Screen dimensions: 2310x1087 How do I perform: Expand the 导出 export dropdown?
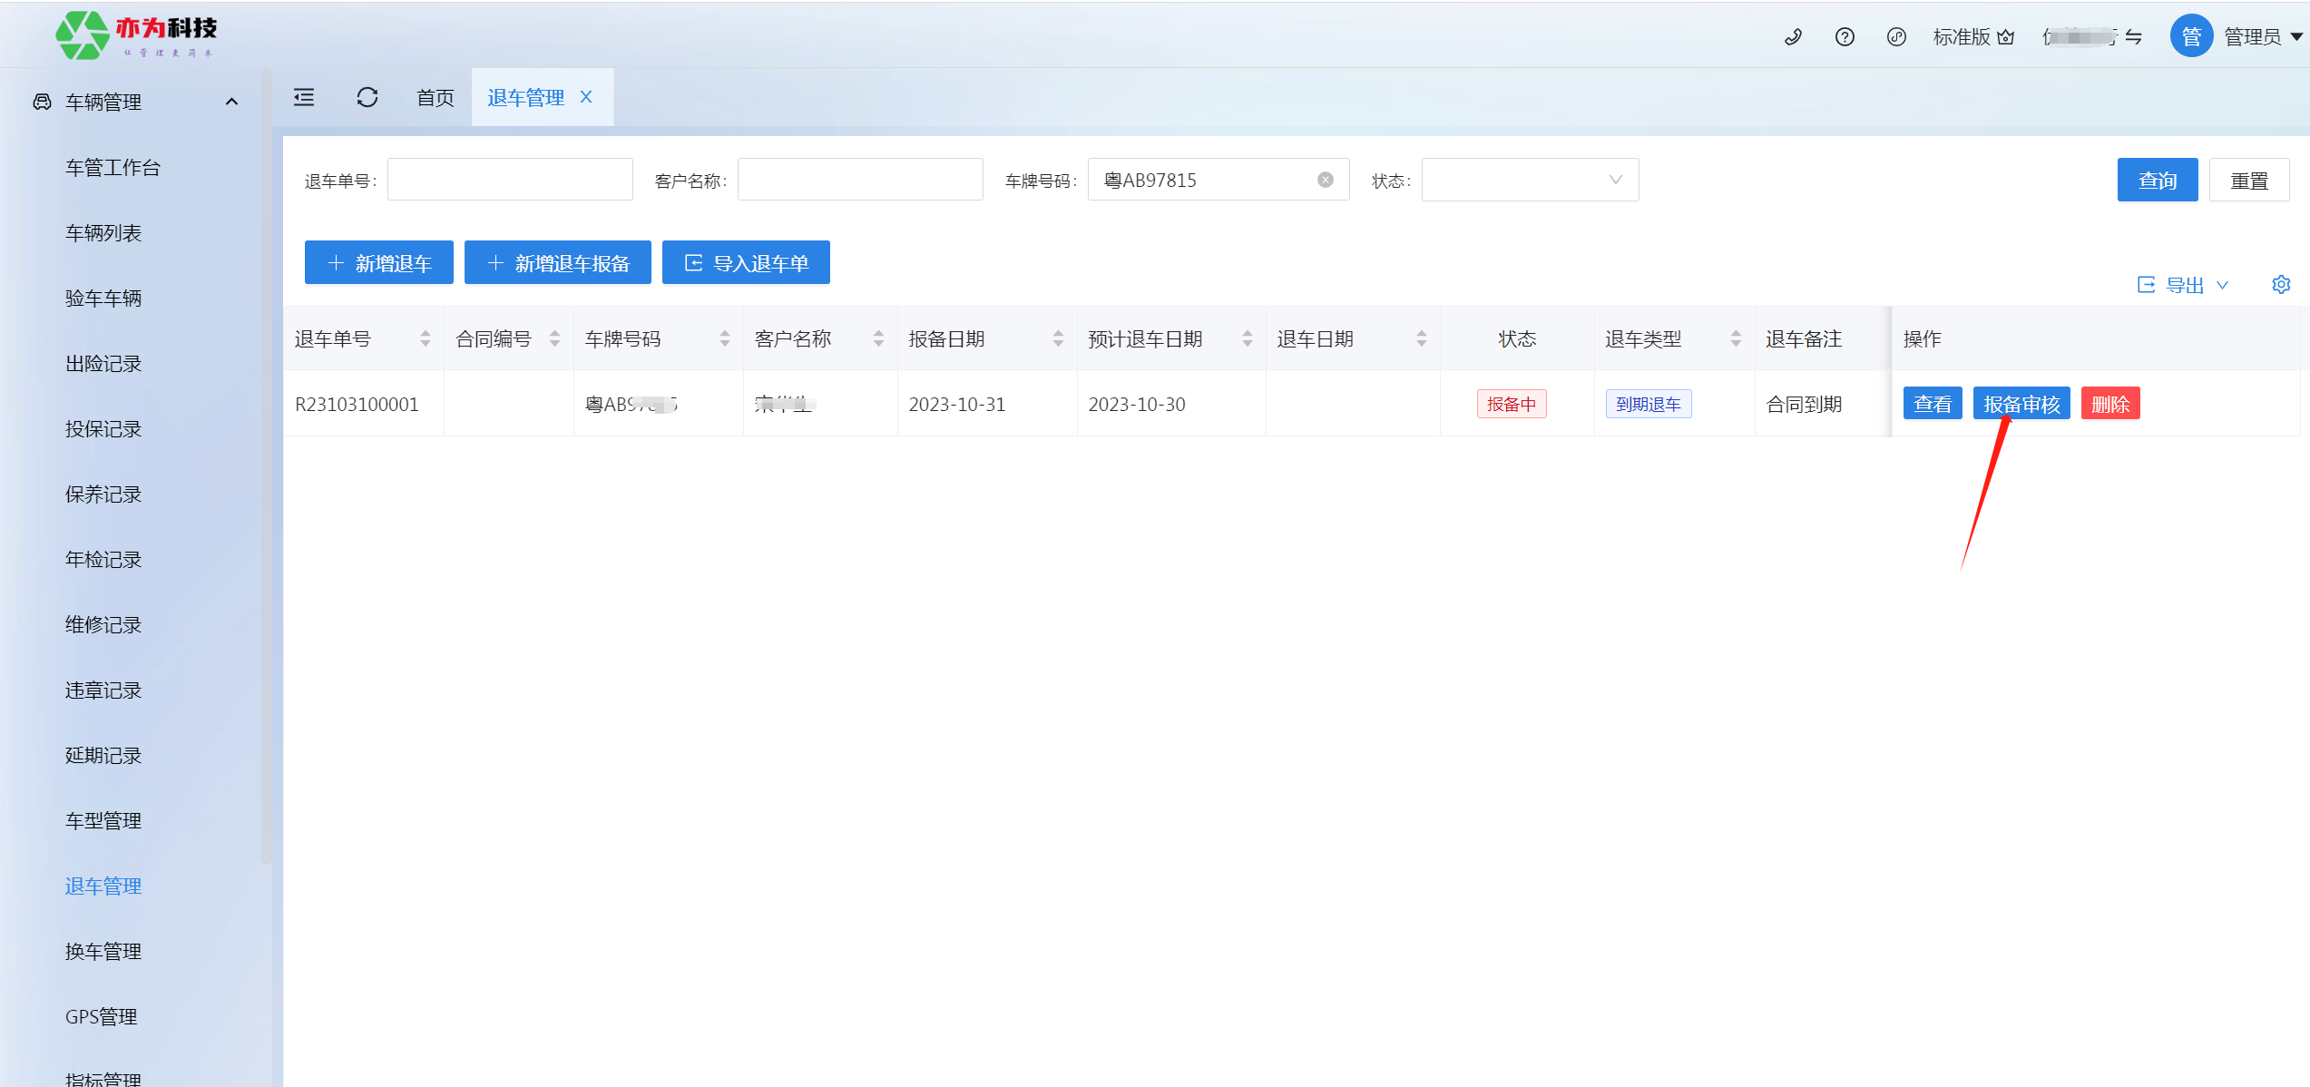pos(2184,285)
